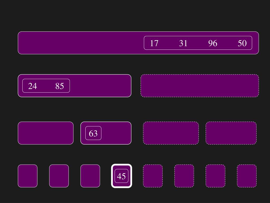Select the rightmost dashed box in the third row
270x203 pixels.
[231, 133]
